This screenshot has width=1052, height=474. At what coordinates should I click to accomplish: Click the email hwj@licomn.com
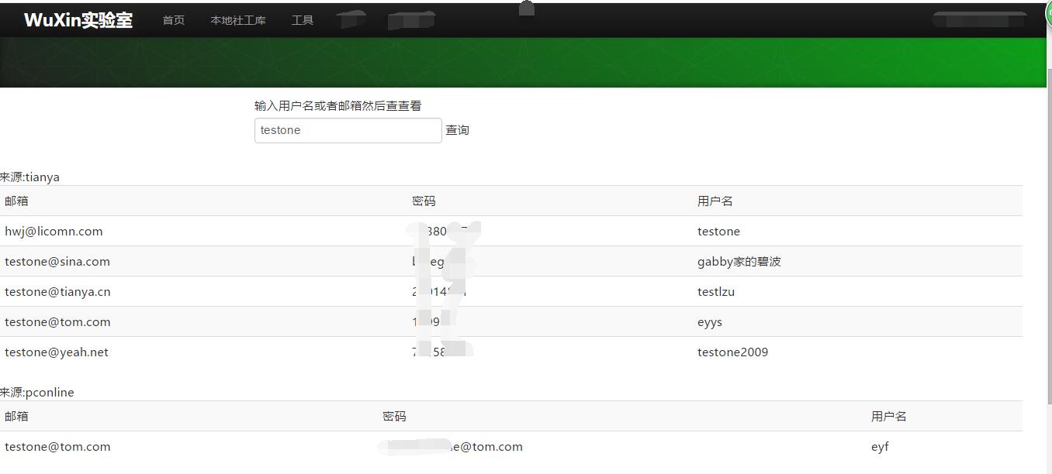pos(54,231)
